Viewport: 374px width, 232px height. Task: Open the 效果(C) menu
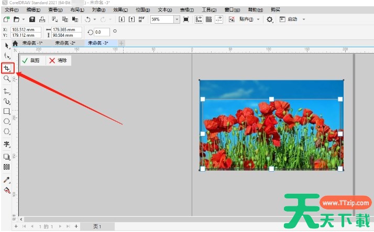tap(120, 10)
